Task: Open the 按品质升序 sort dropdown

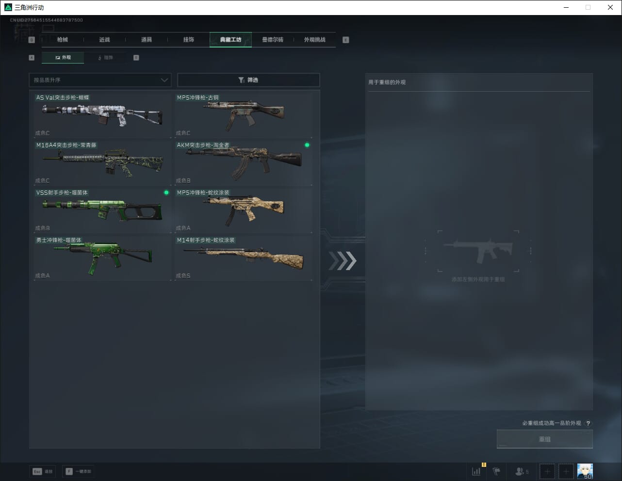Action: pos(100,80)
